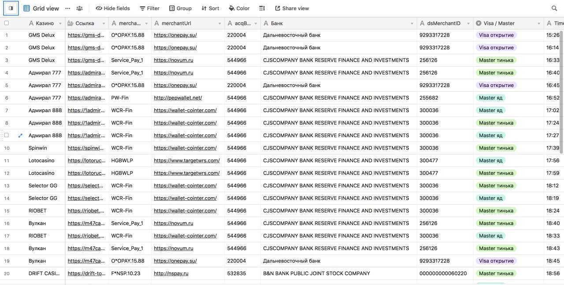564x285 pixels.
Task: Open Банк column dropdown arrow
Action: coord(412,23)
